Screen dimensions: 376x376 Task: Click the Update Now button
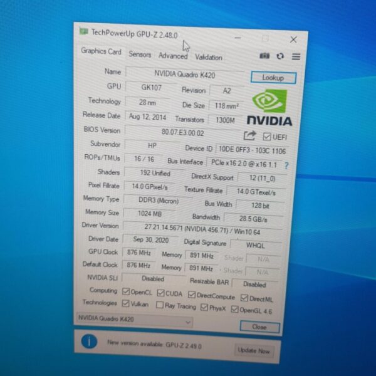(254, 350)
